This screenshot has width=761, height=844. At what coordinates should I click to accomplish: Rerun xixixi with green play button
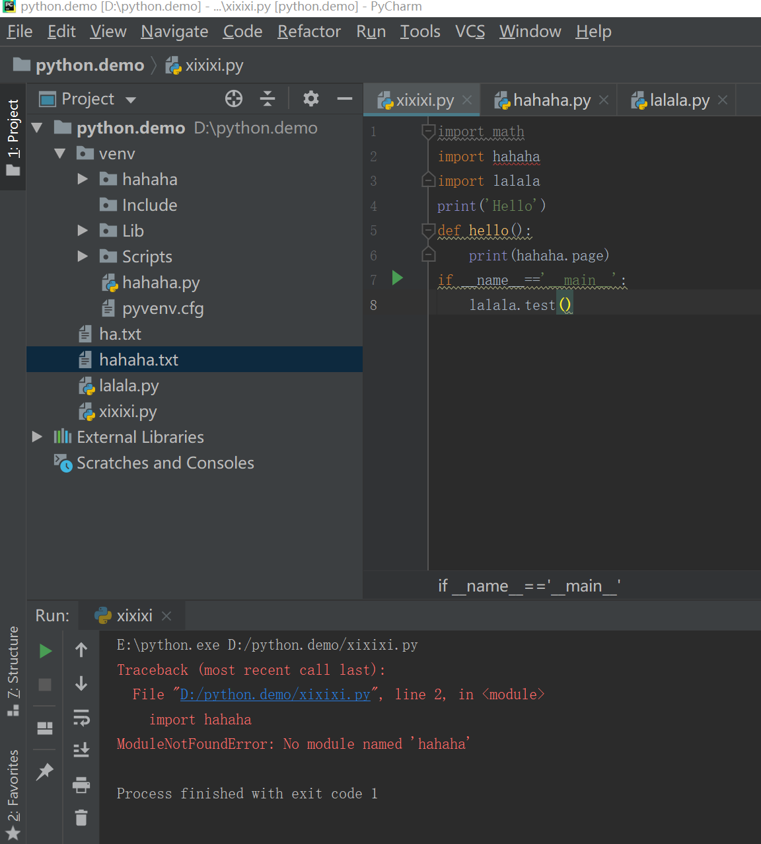45,651
